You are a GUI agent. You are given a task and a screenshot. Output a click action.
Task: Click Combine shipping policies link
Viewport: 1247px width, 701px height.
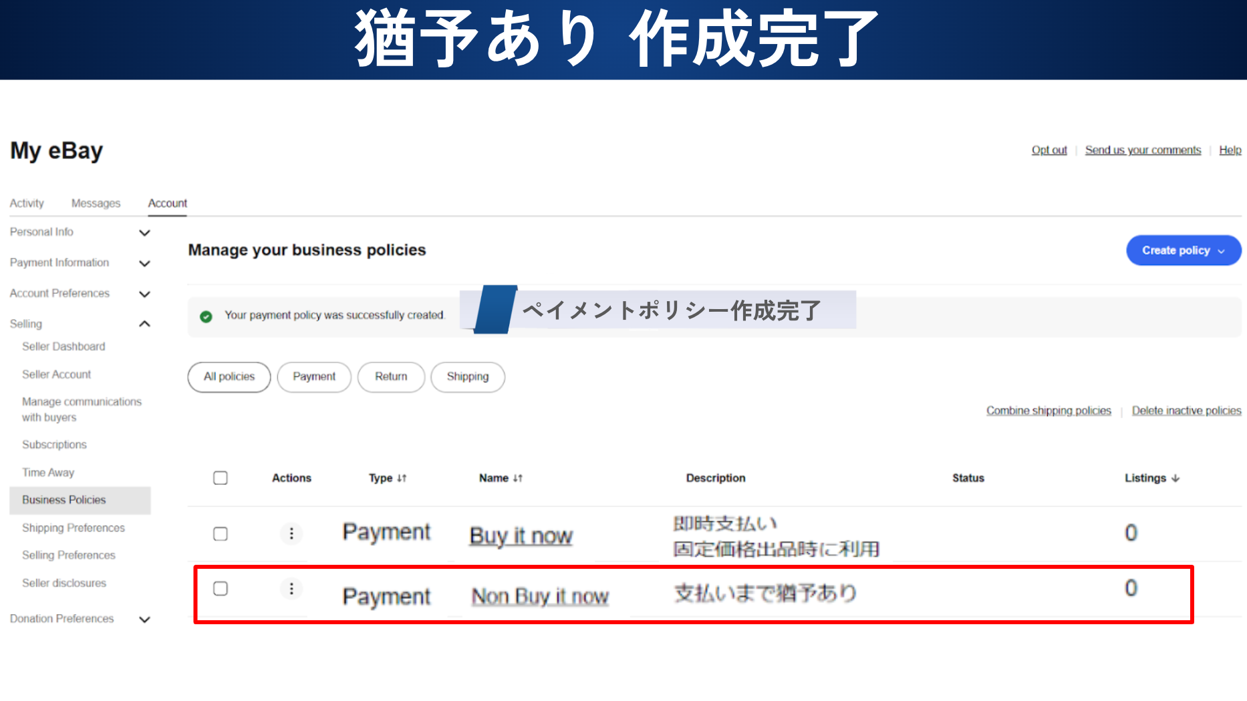pos(1049,411)
